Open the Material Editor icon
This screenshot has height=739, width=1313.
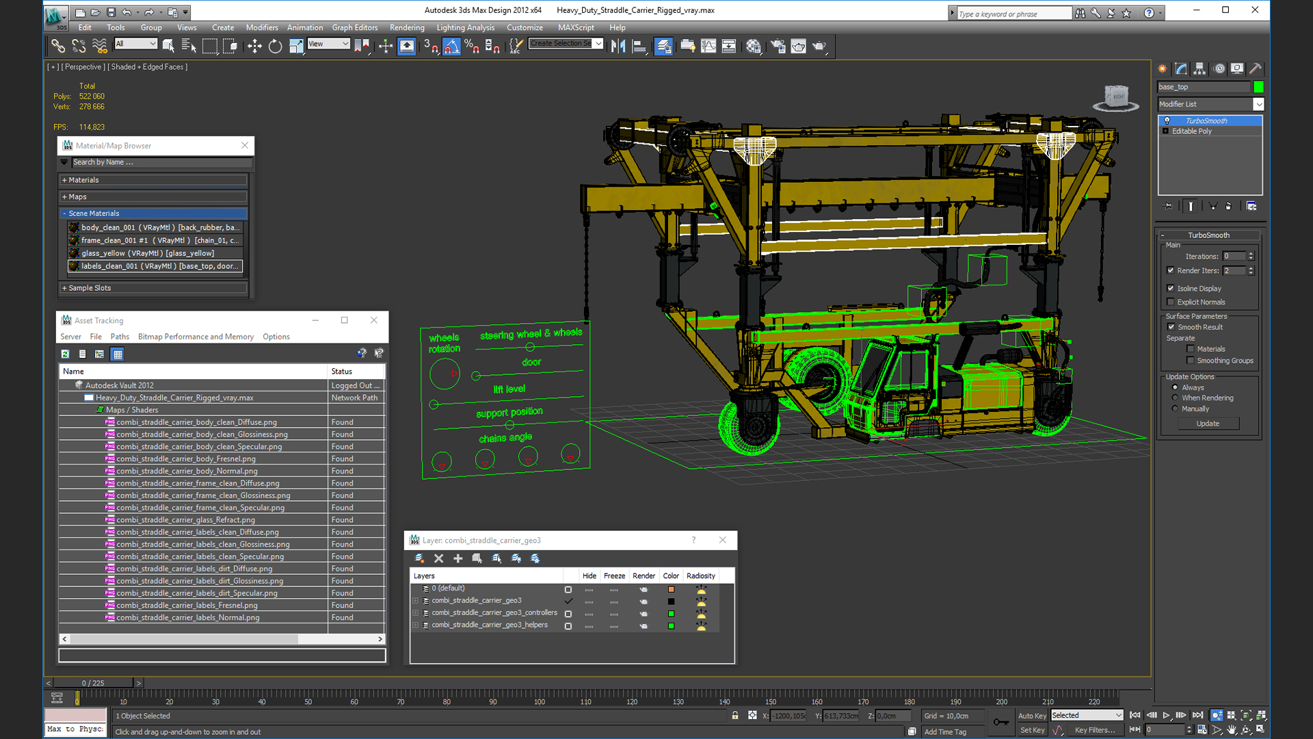(x=754, y=47)
